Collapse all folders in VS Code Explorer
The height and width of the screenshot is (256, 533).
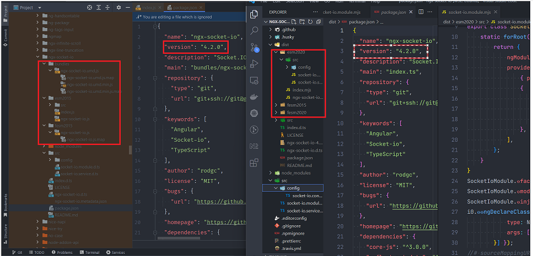pyautogui.click(x=319, y=21)
